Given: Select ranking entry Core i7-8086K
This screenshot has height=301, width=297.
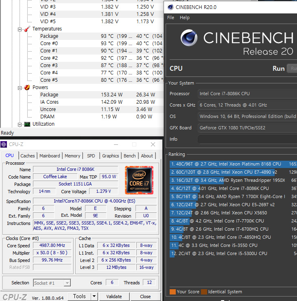Looking at the screenshot, I should tap(233, 188).
